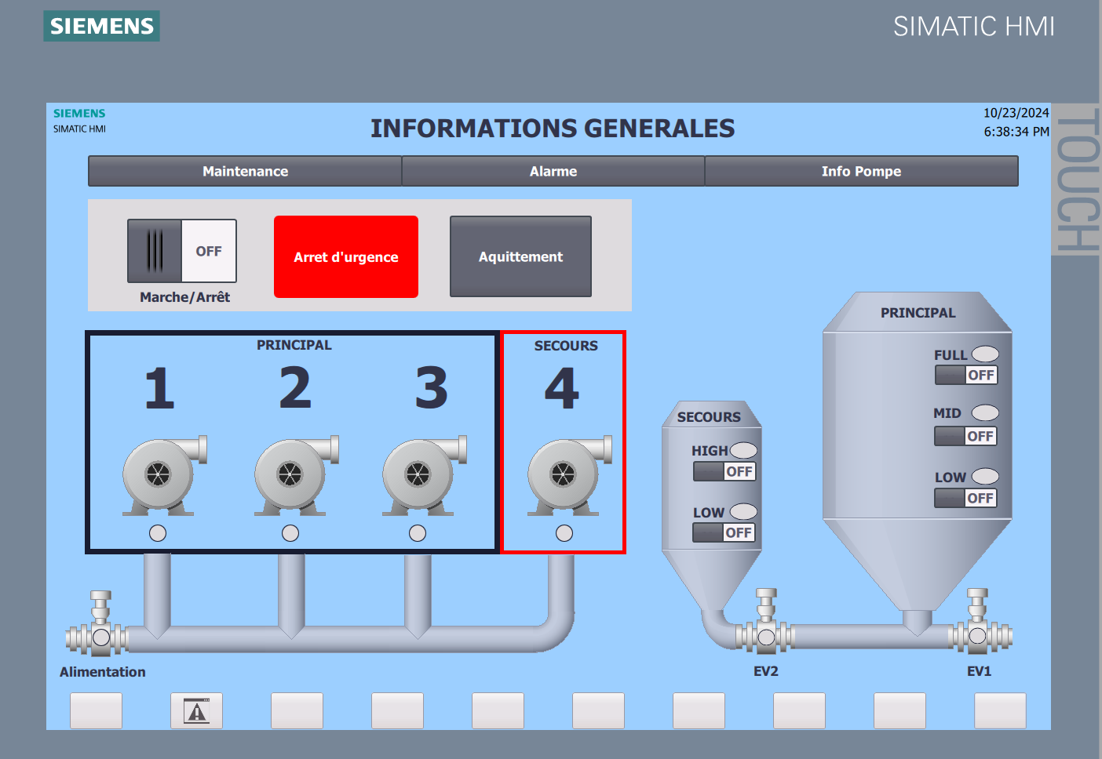The image size is (1102, 759).
Task: Click the EV1 valve icon
Action: pyautogui.click(x=978, y=622)
